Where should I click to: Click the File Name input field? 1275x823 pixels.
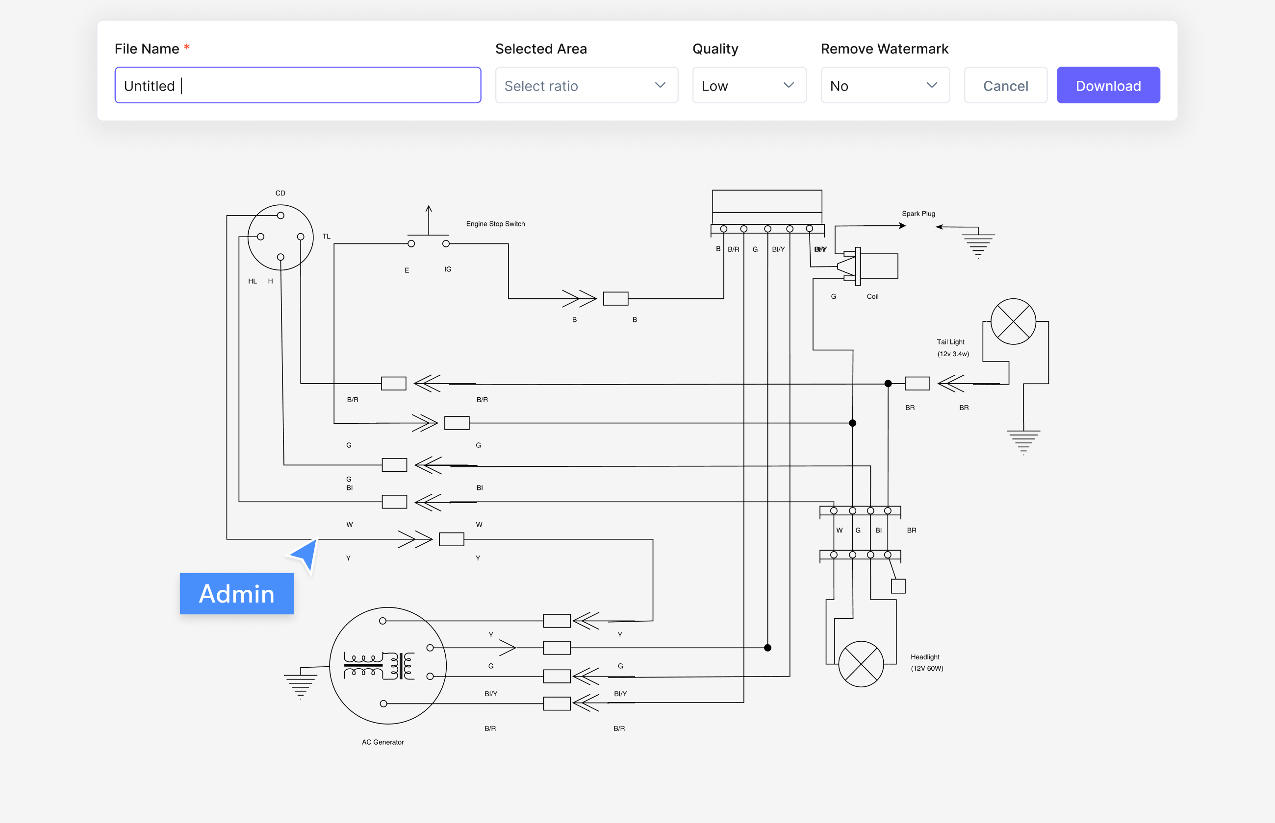(298, 85)
